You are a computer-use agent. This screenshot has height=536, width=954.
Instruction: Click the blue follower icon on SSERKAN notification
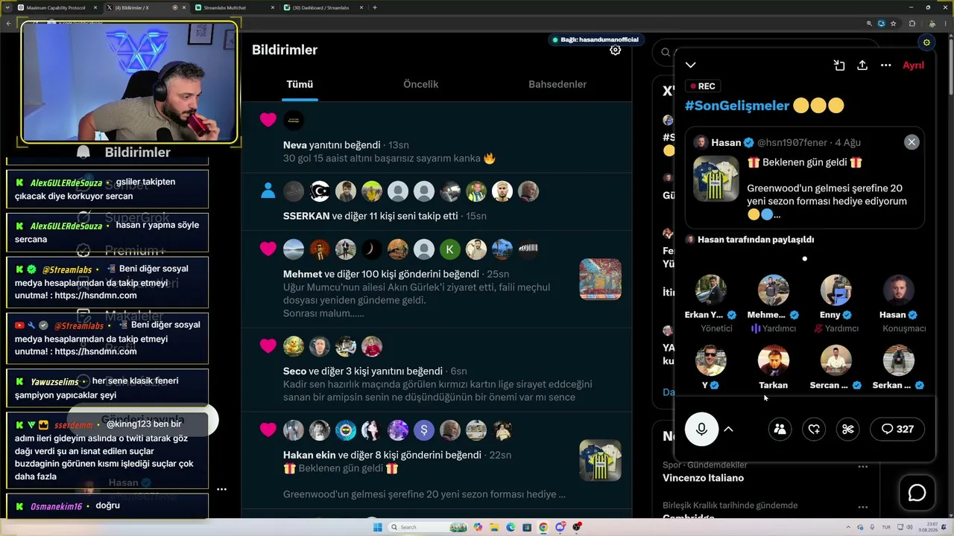(268, 191)
